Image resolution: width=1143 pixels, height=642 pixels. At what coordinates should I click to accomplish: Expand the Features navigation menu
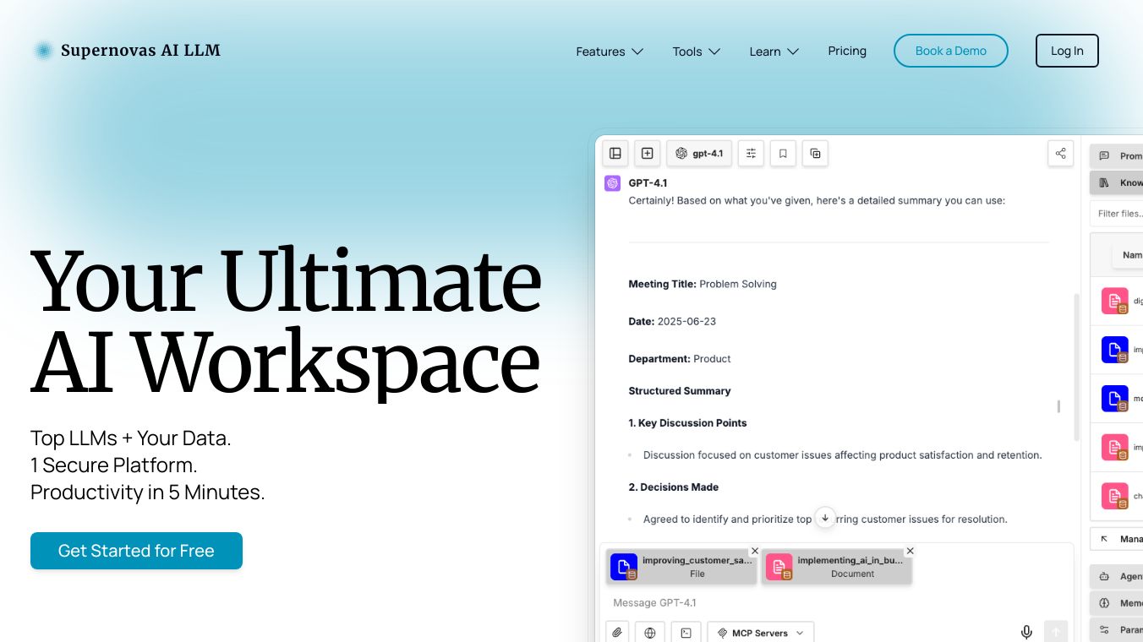click(610, 52)
